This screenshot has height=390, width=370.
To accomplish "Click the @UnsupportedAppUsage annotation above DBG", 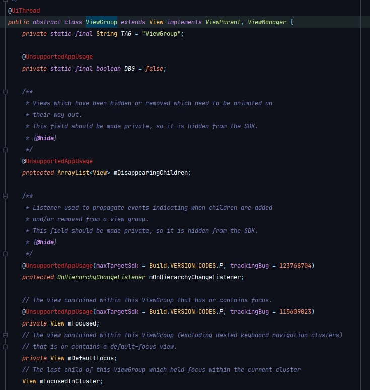I will (57, 57).
